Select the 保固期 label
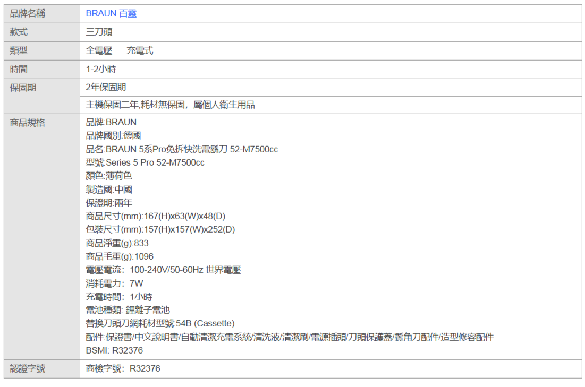 tap(23, 88)
